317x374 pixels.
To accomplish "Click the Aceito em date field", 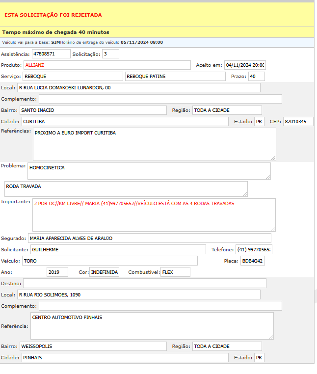I will point(244,65).
